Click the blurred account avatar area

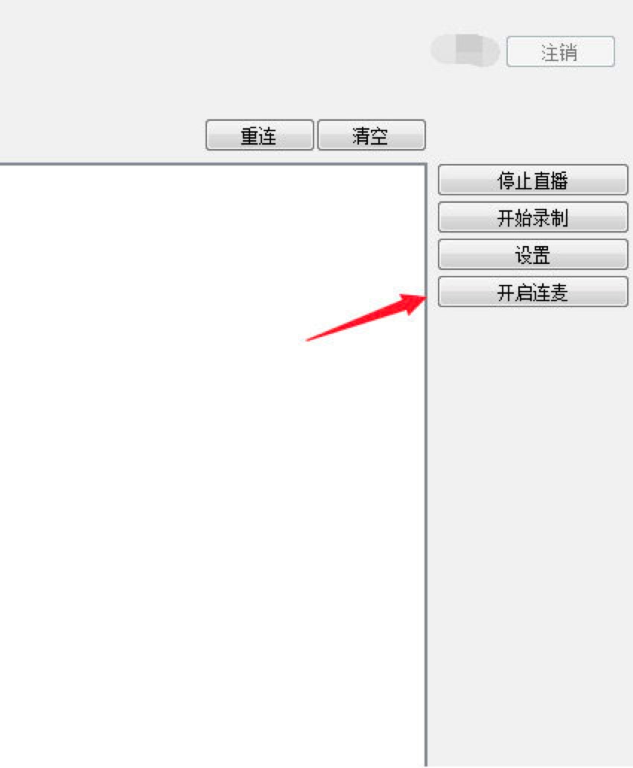pyautogui.click(x=465, y=50)
